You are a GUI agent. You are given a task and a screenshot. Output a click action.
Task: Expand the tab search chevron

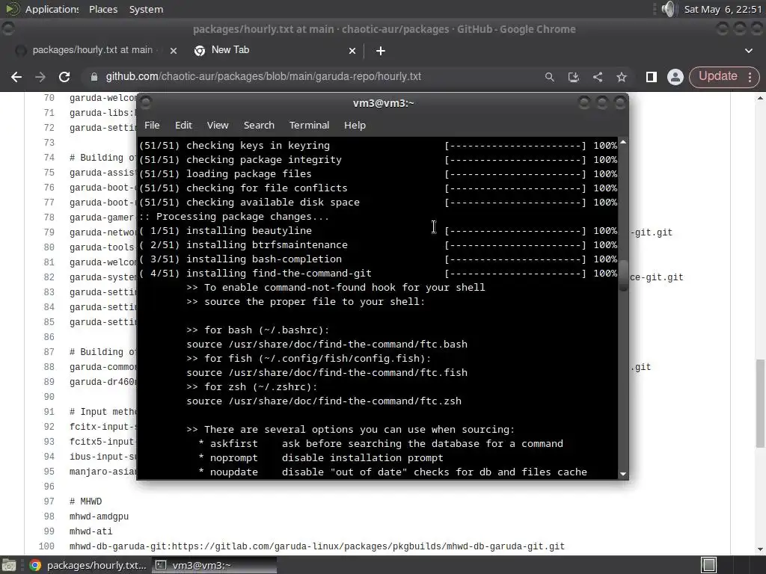(748, 51)
